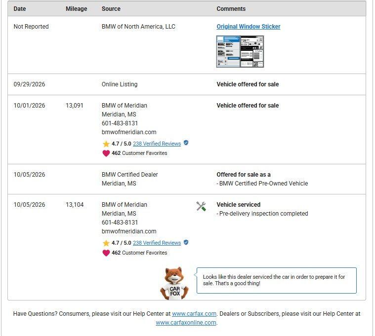Click the window sticker thumbnail image
Screen dimensions: 375x336
click(240, 52)
